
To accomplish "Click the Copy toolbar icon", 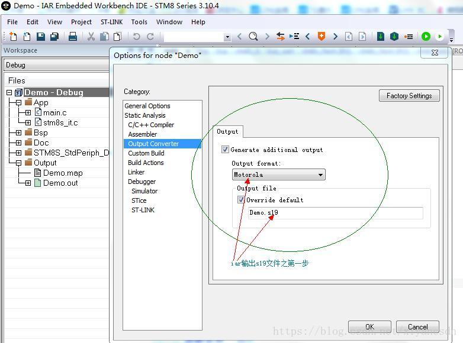I will [104, 36].
